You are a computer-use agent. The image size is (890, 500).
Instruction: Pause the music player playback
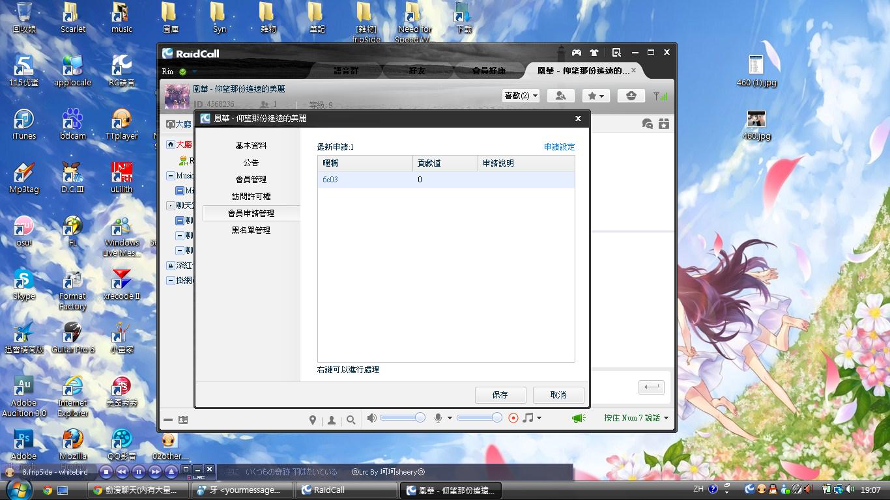click(x=139, y=472)
